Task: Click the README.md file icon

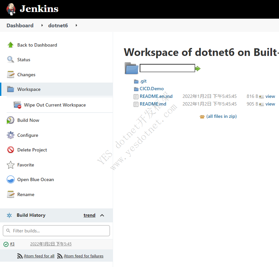Action: click(136, 104)
